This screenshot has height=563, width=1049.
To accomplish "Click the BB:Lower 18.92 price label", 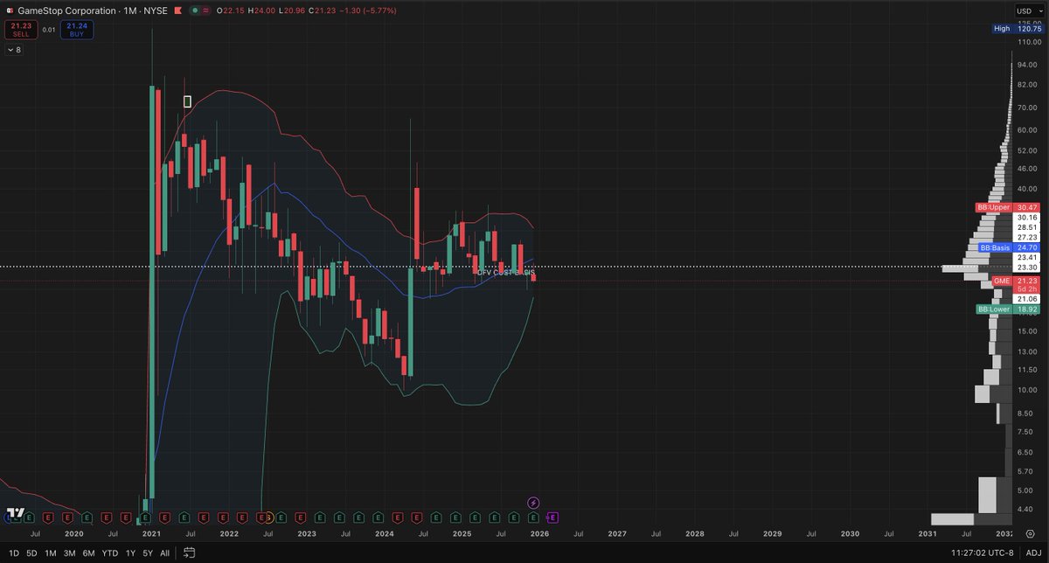I will point(1010,309).
